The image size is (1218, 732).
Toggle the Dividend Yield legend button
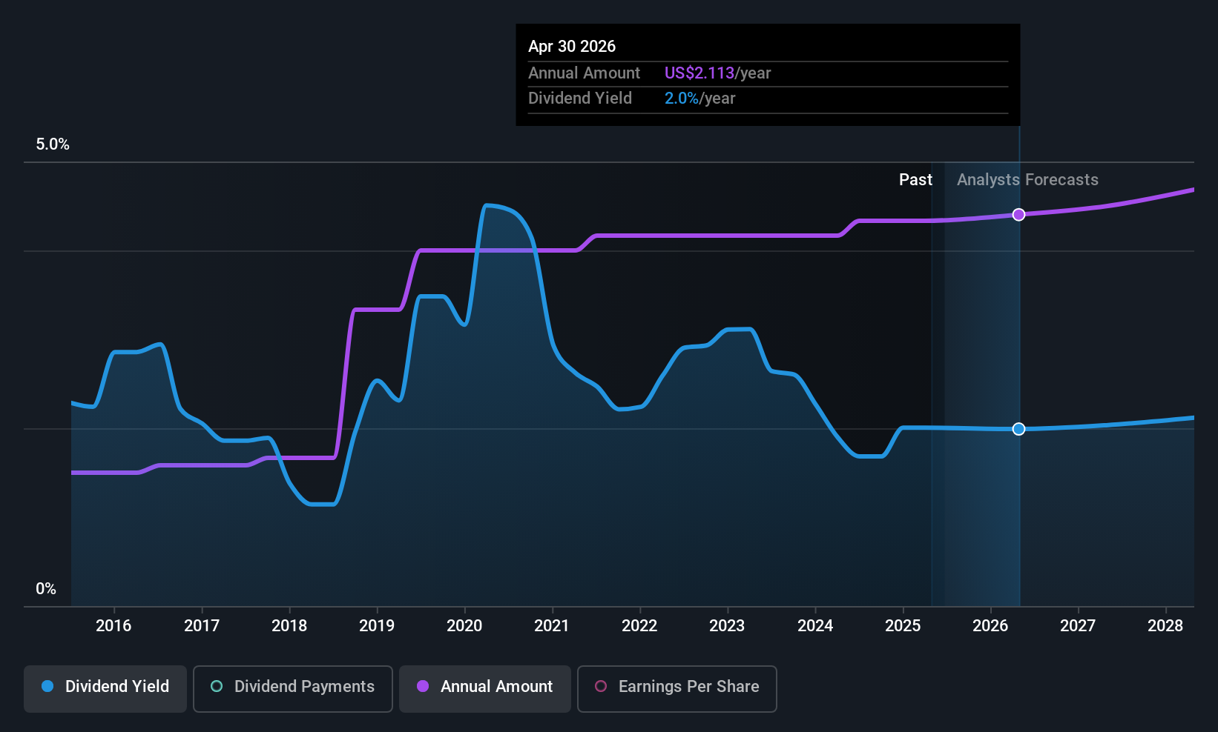pyautogui.click(x=105, y=688)
